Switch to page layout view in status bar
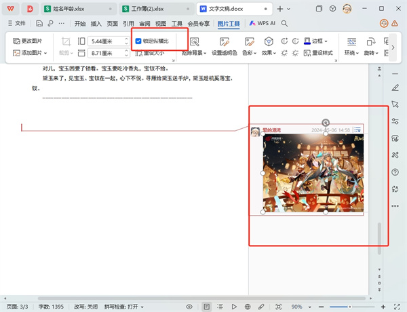The image size is (407, 312). [207, 307]
